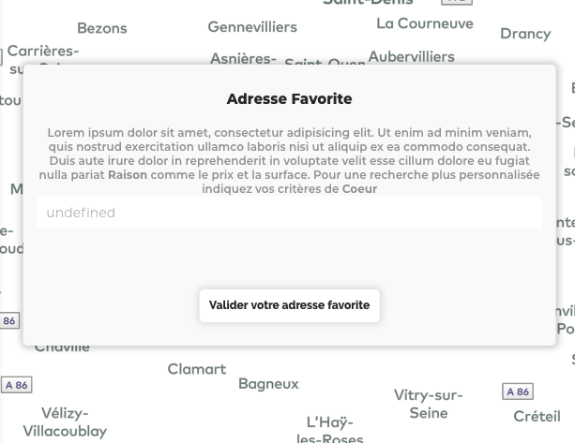Select the Carrières- label on the map
Image resolution: width=575 pixels, height=443 pixels.
tap(43, 51)
